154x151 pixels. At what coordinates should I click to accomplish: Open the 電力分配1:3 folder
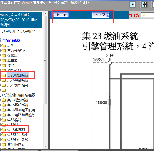point(16,51)
